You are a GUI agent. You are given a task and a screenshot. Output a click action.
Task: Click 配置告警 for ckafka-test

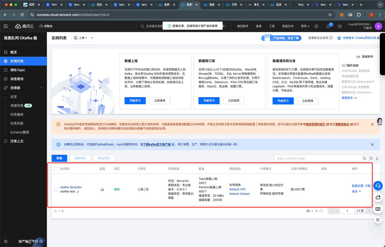click(358, 186)
